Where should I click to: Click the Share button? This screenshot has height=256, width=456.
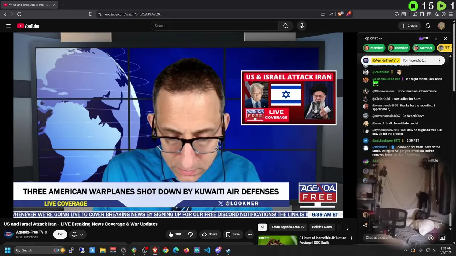209,234
